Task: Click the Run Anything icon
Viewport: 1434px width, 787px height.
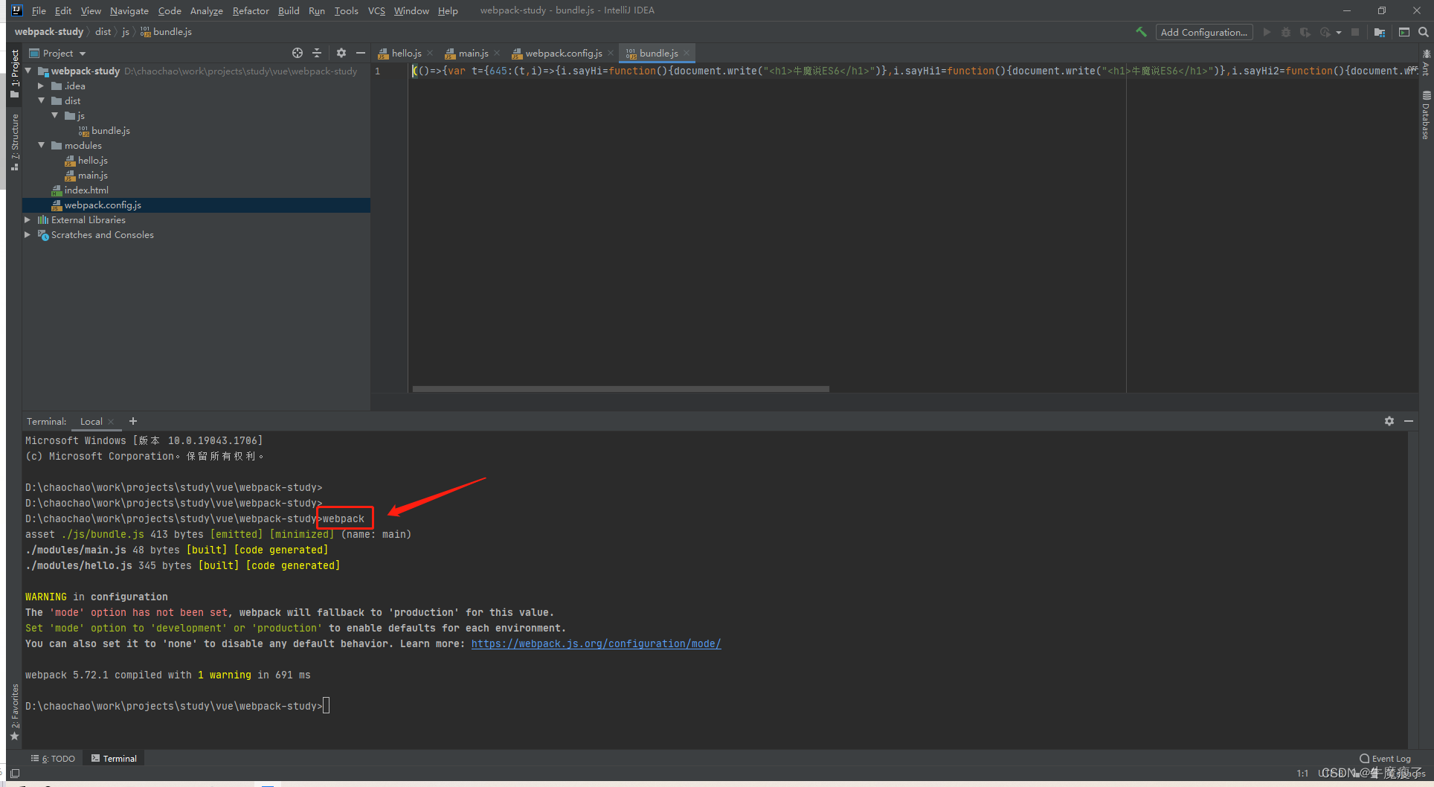Action: point(1404,32)
